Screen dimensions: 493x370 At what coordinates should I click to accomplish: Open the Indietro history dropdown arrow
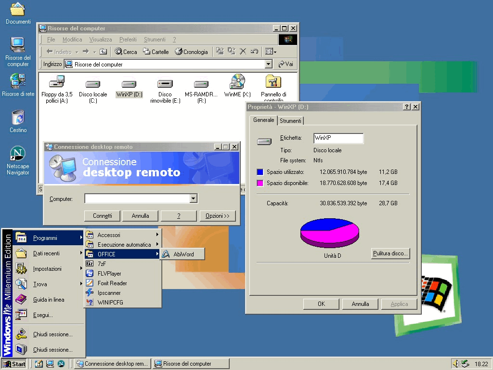coord(77,52)
